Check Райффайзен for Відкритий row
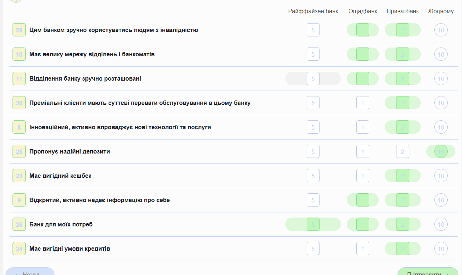This screenshot has width=462, height=275. click(x=313, y=200)
